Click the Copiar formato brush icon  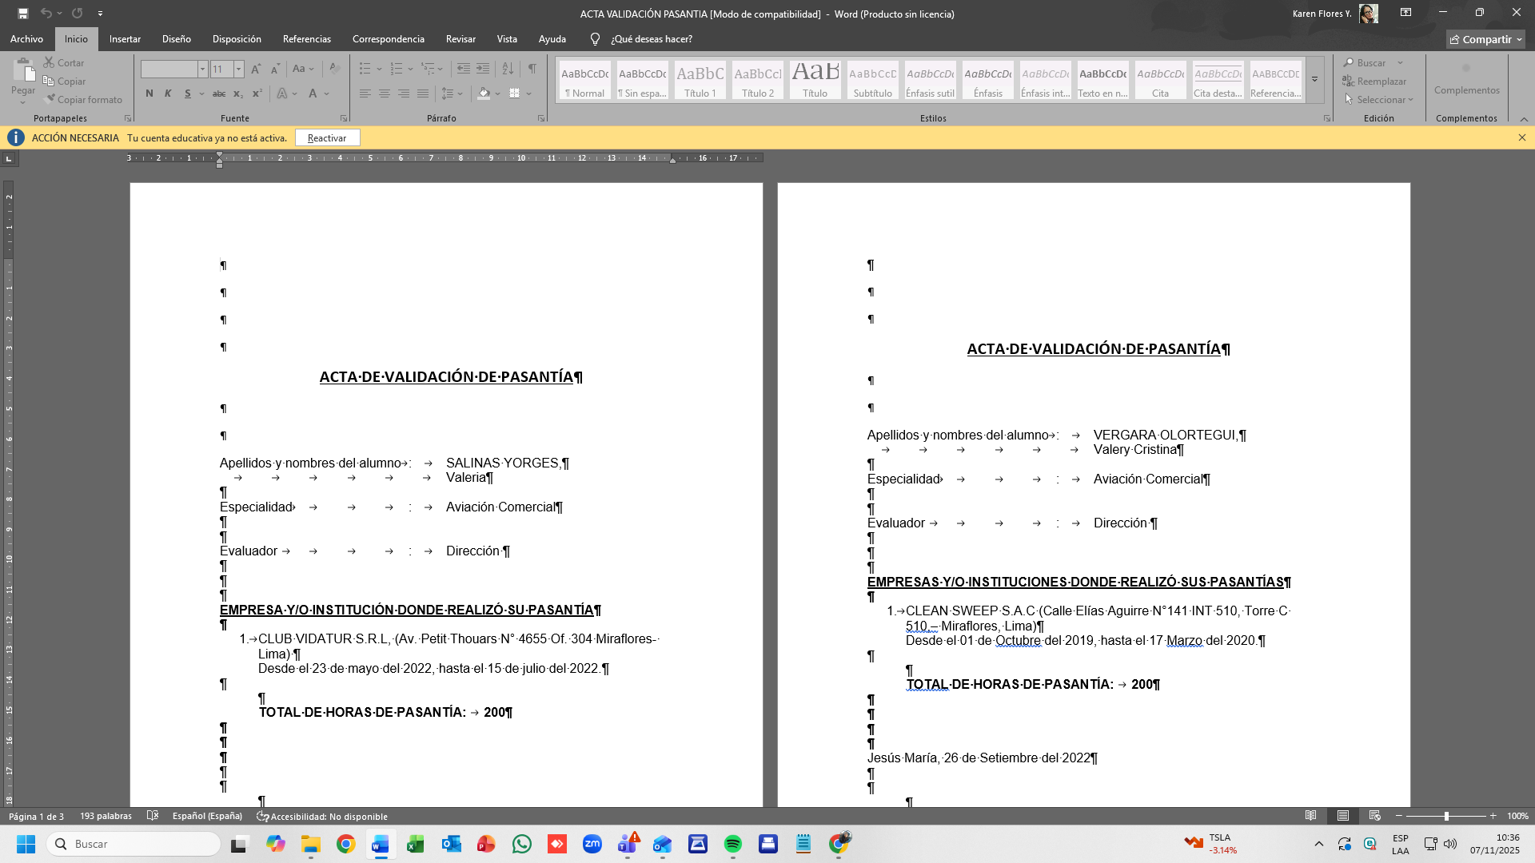[x=50, y=99]
